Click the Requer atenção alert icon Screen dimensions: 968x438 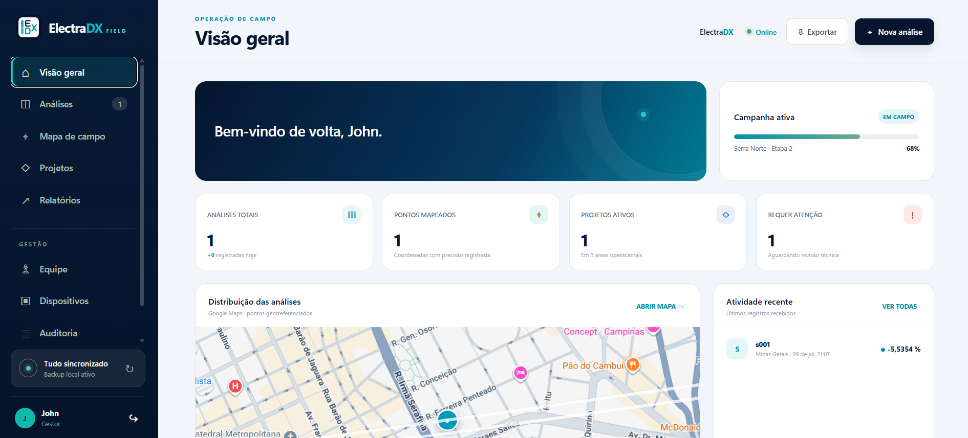[913, 215]
